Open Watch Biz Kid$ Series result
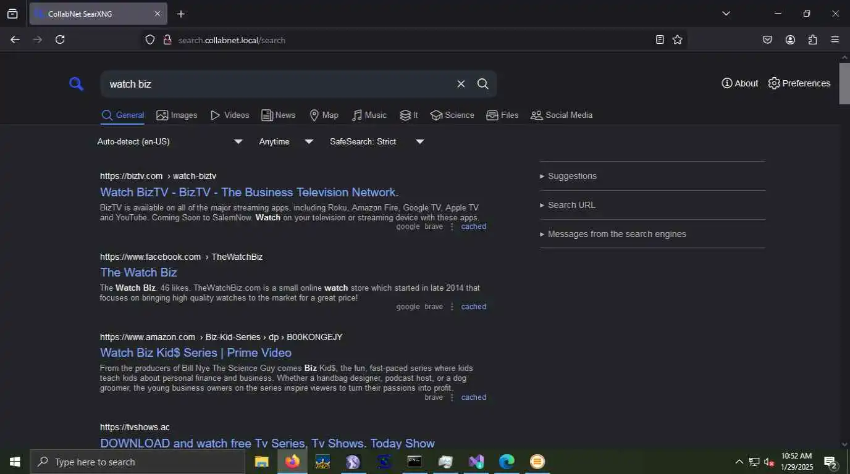 click(x=196, y=352)
